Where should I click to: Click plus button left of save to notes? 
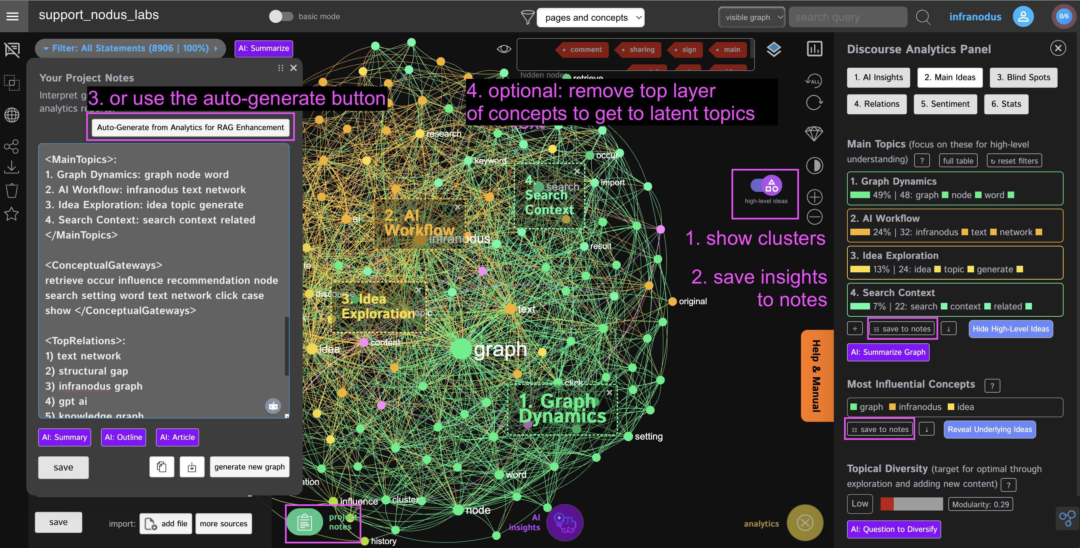click(x=855, y=329)
